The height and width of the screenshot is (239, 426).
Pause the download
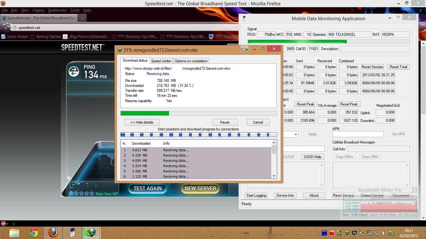click(x=225, y=122)
